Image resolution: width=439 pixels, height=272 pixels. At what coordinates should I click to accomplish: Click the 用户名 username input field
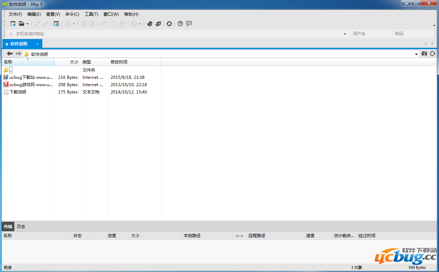coord(371,34)
